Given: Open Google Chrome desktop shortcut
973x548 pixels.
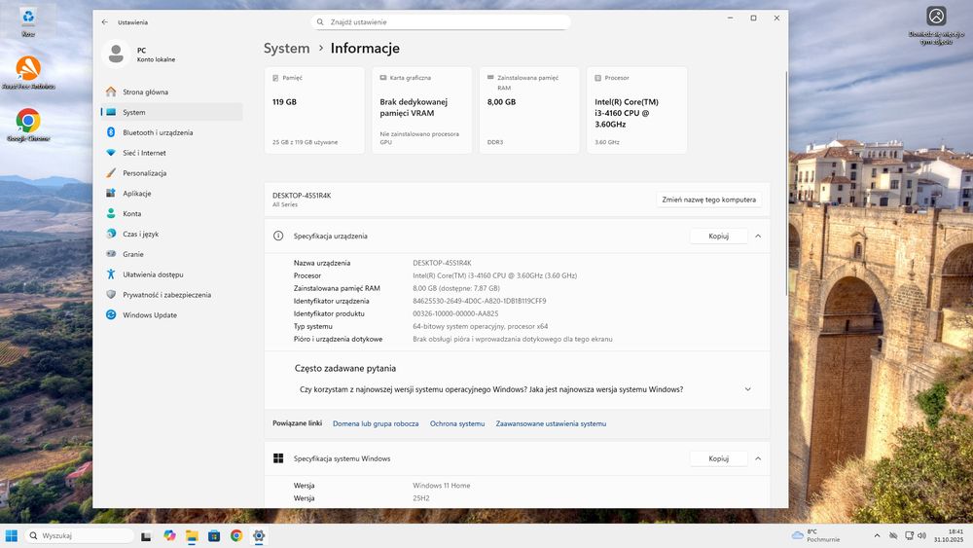Looking at the screenshot, I should click(28, 125).
